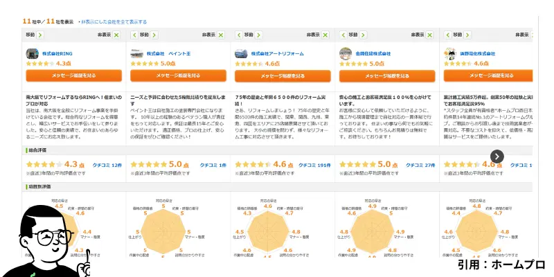554x277 pixels.
Task: Move the 金岡住建株式会社 column left
Action: 343,35
